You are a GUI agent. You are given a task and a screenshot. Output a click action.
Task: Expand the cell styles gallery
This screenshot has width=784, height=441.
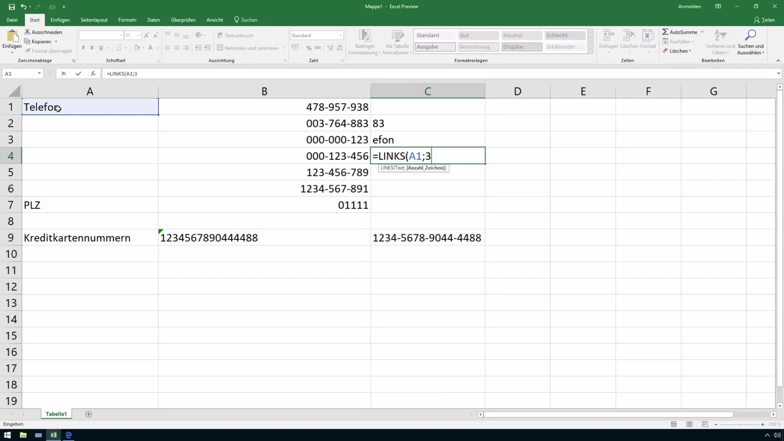click(x=590, y=49)
